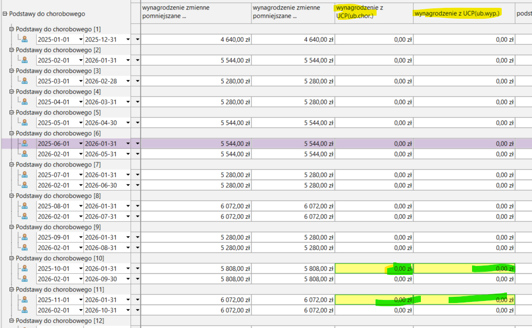Click the 6 072,00 zł cell in 2025-11-01 row
Image resolution: width=532 pixels, height=328 pixels.
click(x=196, y=299)
